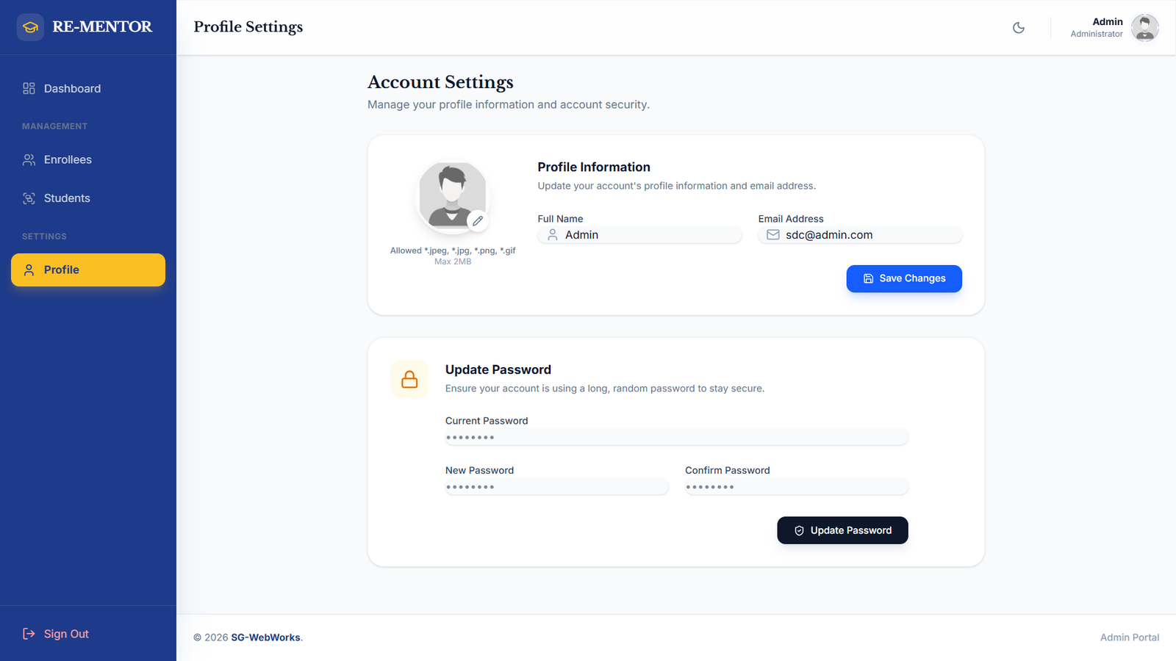1176x661 pixels.
Task: Select the Profile sidebar item
Action: click(x=88, y=270)
